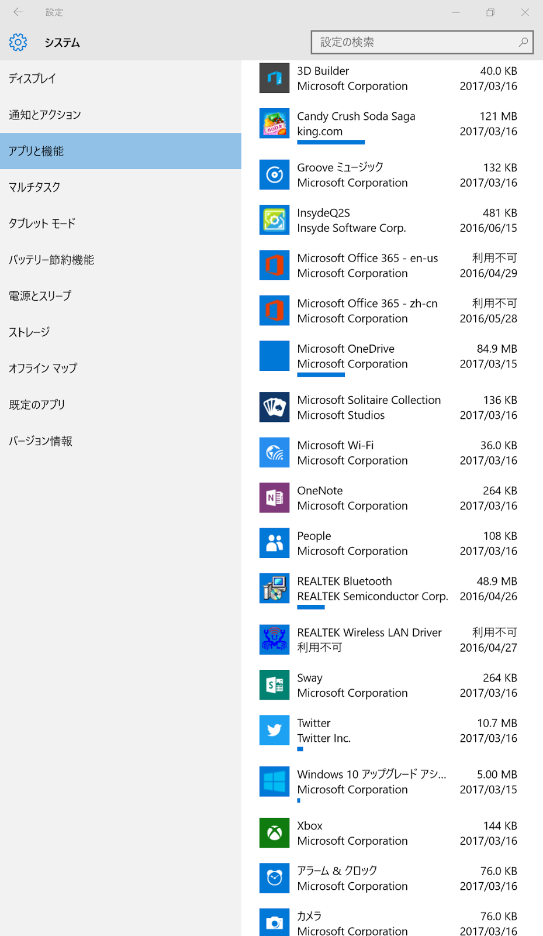This screenshot has width=543, height=936.
Task: Restore down the settings window
Action: click(490, 12)
